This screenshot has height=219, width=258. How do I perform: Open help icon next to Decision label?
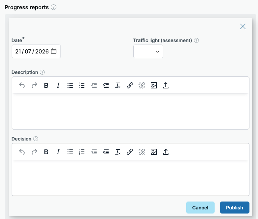[36, 139]
